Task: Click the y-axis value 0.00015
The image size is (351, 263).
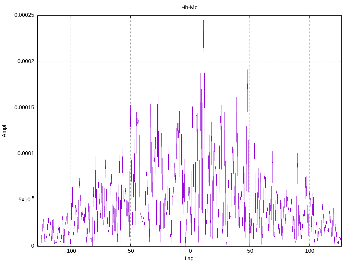Action: coord(24,108)
